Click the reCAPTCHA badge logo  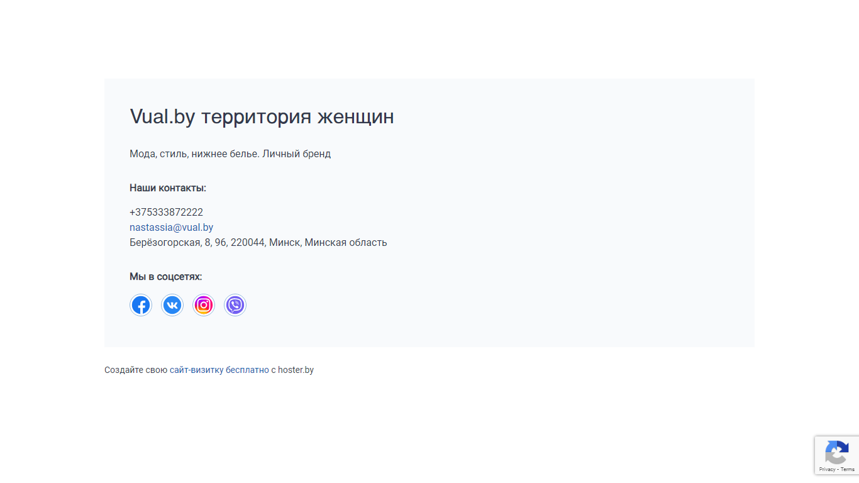(837, 452)
